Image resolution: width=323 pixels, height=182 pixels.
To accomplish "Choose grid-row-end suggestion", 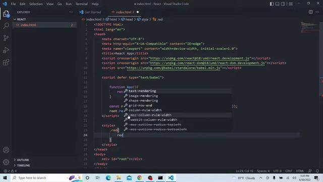I will pyautogui.click(x=177, y=105).
